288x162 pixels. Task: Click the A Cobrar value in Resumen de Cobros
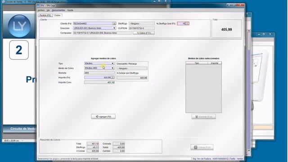(93, 151)
